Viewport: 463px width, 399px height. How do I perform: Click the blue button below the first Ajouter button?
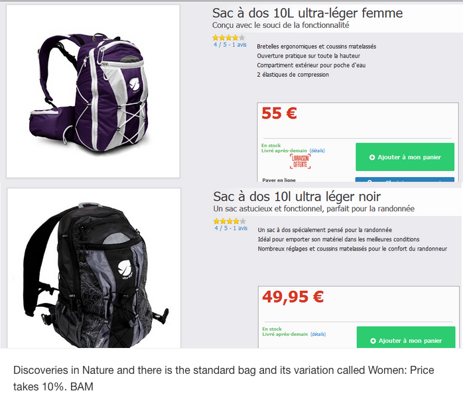tap(405, 180)
